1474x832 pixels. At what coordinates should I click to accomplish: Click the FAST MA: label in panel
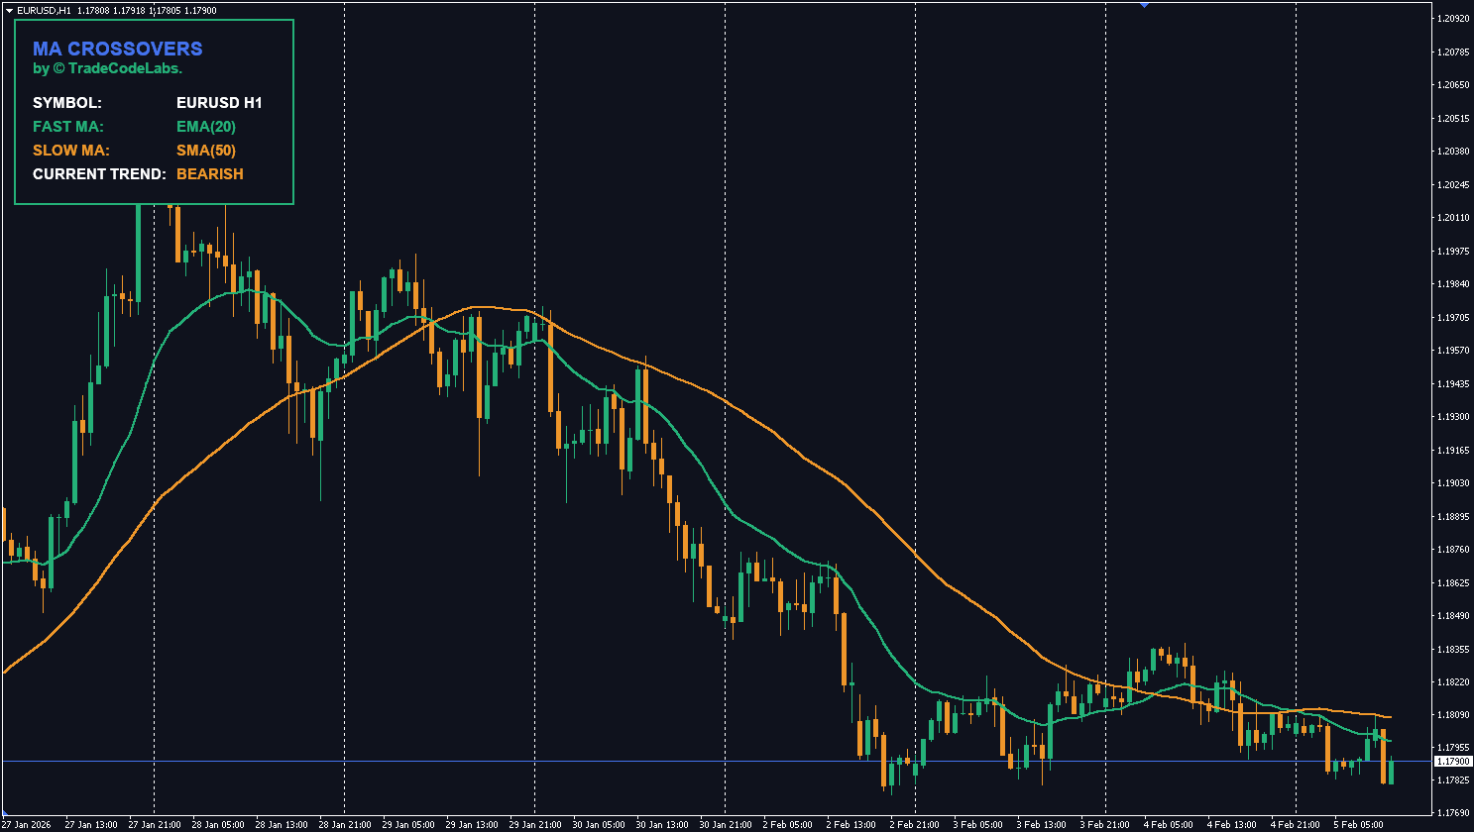click(x=68, y=127)
